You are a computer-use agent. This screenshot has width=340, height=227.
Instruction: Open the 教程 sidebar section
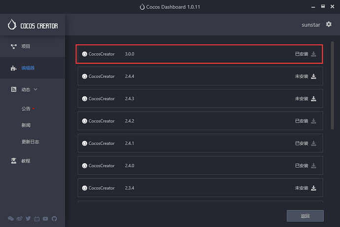tap(26, 161)
